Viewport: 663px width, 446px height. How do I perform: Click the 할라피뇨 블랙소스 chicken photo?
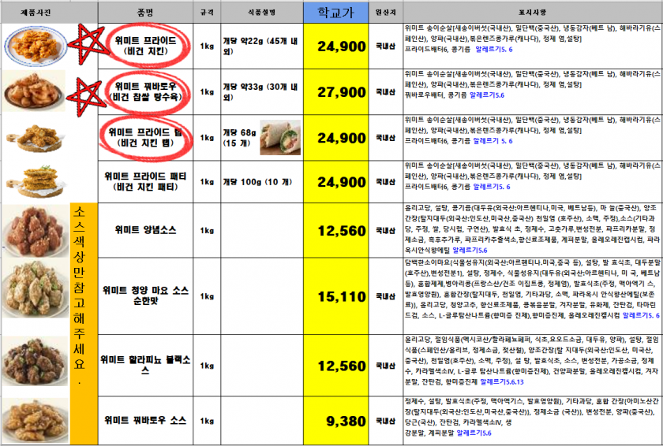point(35,361)
